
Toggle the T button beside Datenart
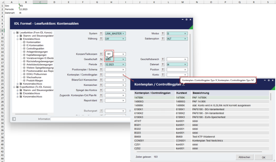point(163,64)
